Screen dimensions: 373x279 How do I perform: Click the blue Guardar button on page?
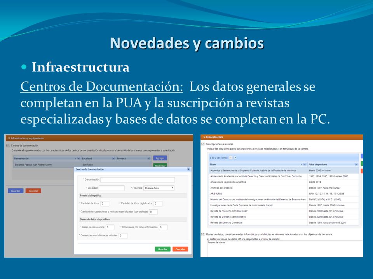[x=16, y=191]
